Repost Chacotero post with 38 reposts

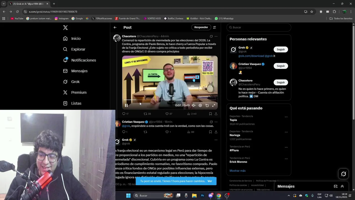[147, 114]
